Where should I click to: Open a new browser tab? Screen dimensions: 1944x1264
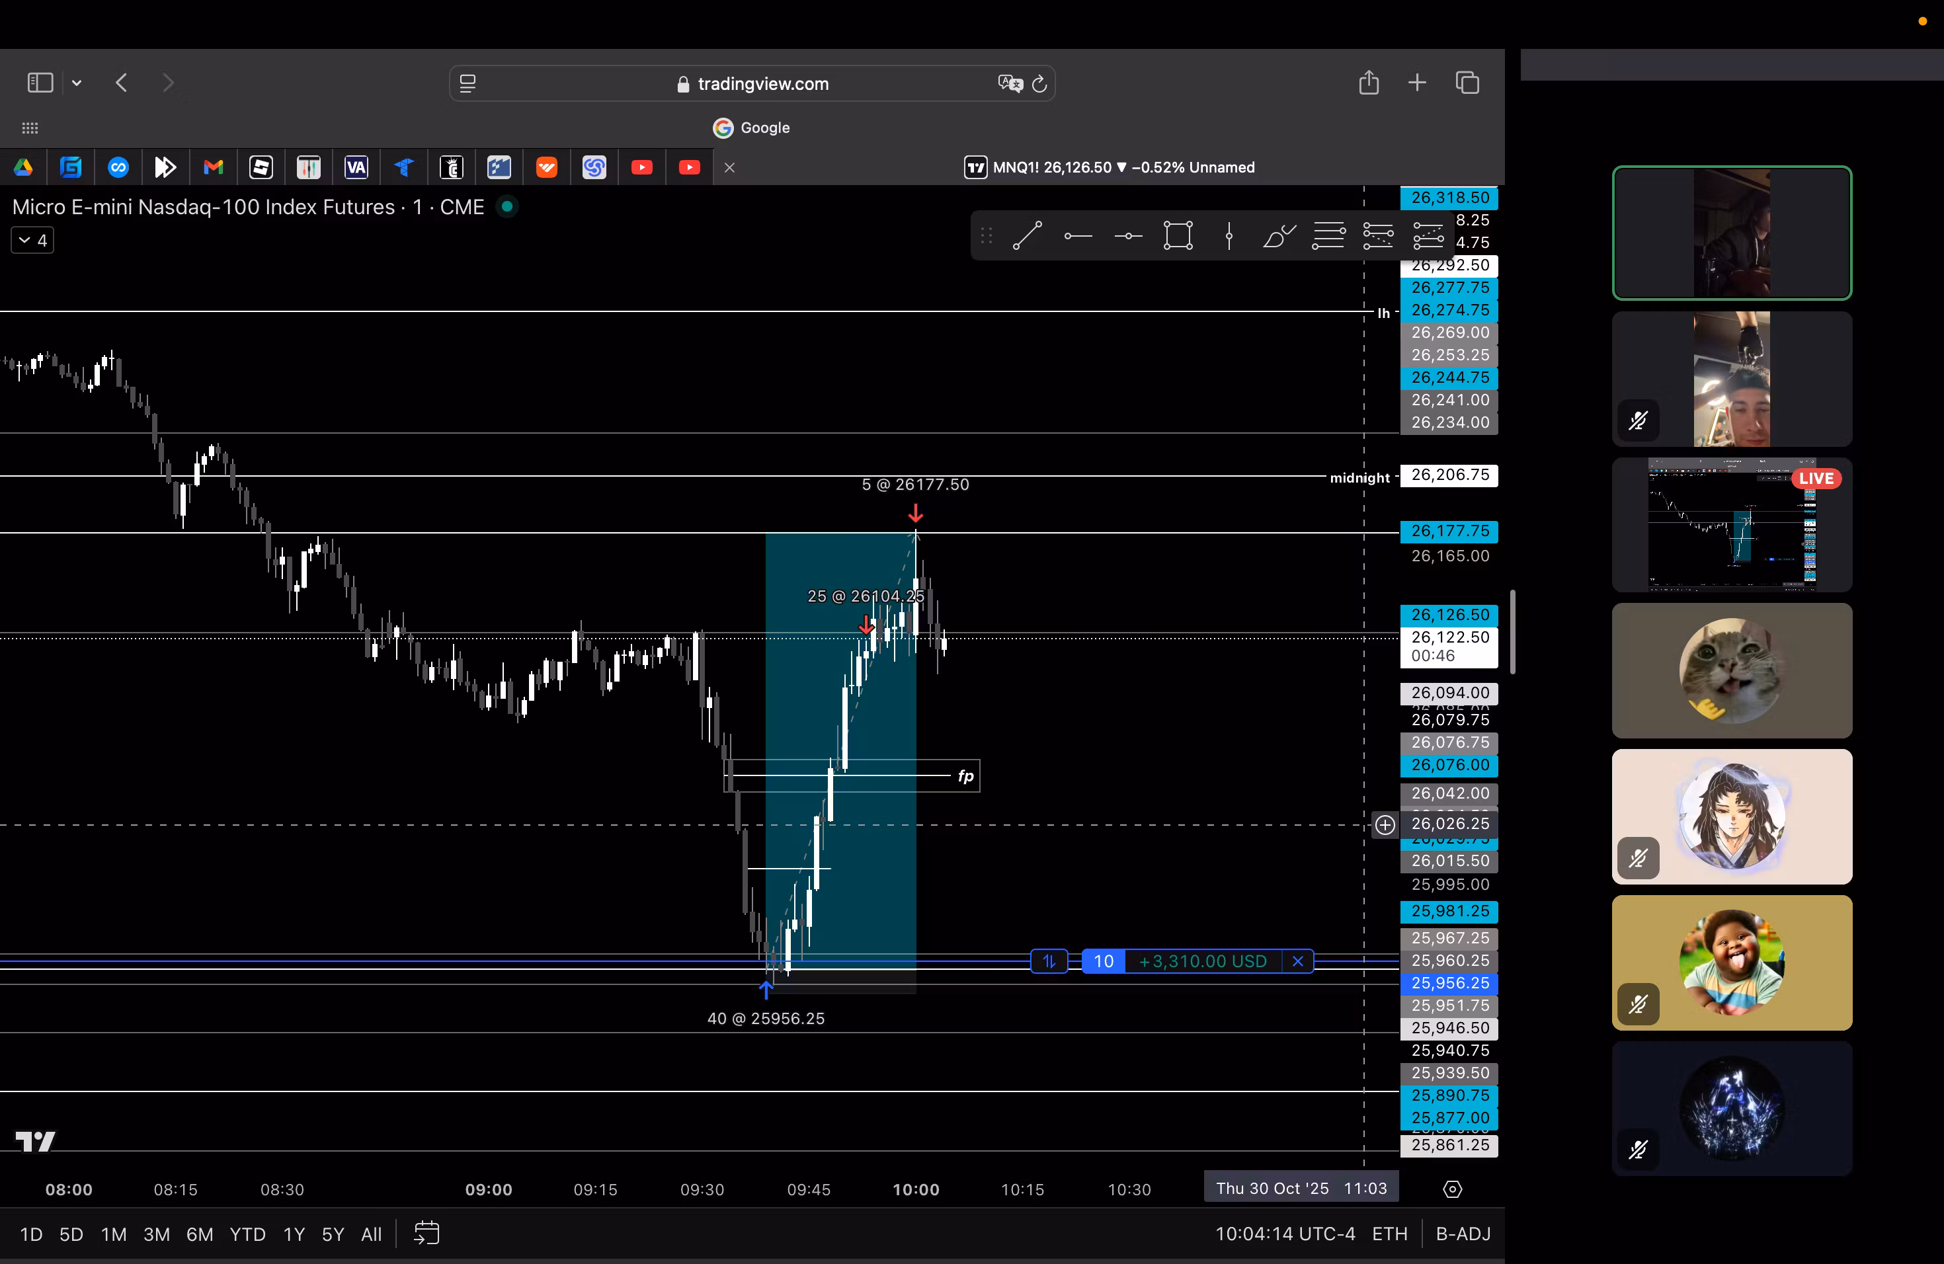click(x=1417, y=83)
